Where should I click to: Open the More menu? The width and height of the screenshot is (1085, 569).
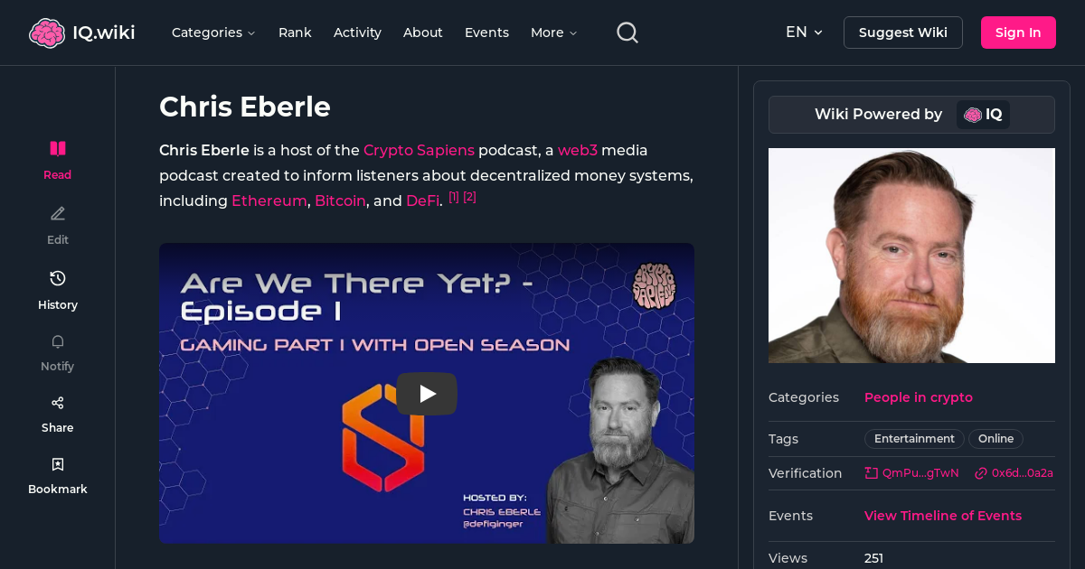click(552, 33)
